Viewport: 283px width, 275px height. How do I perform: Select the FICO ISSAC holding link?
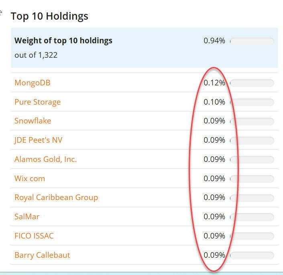[x=34, y=236]
